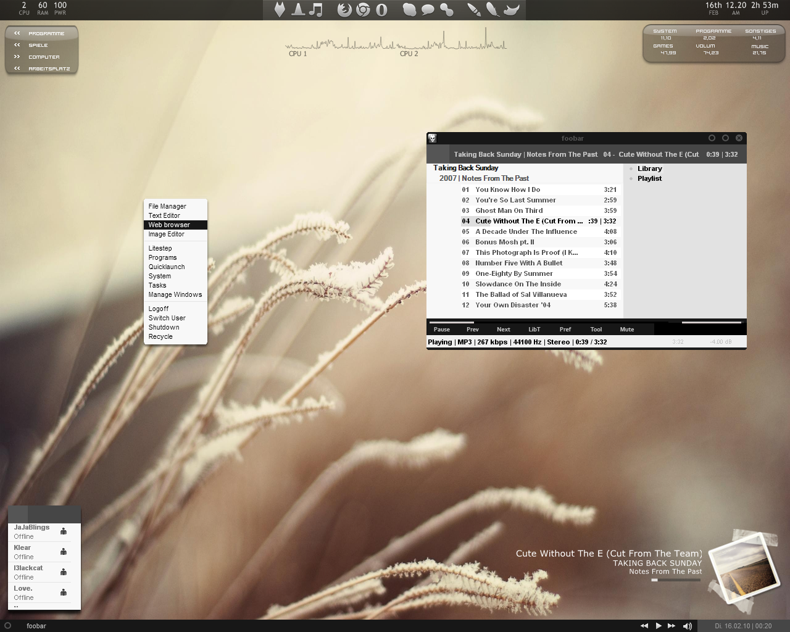Collapse the Taking Back Sunday artist header
The width and height of the screenshot is (790, 632).
(x=465, y=168)
